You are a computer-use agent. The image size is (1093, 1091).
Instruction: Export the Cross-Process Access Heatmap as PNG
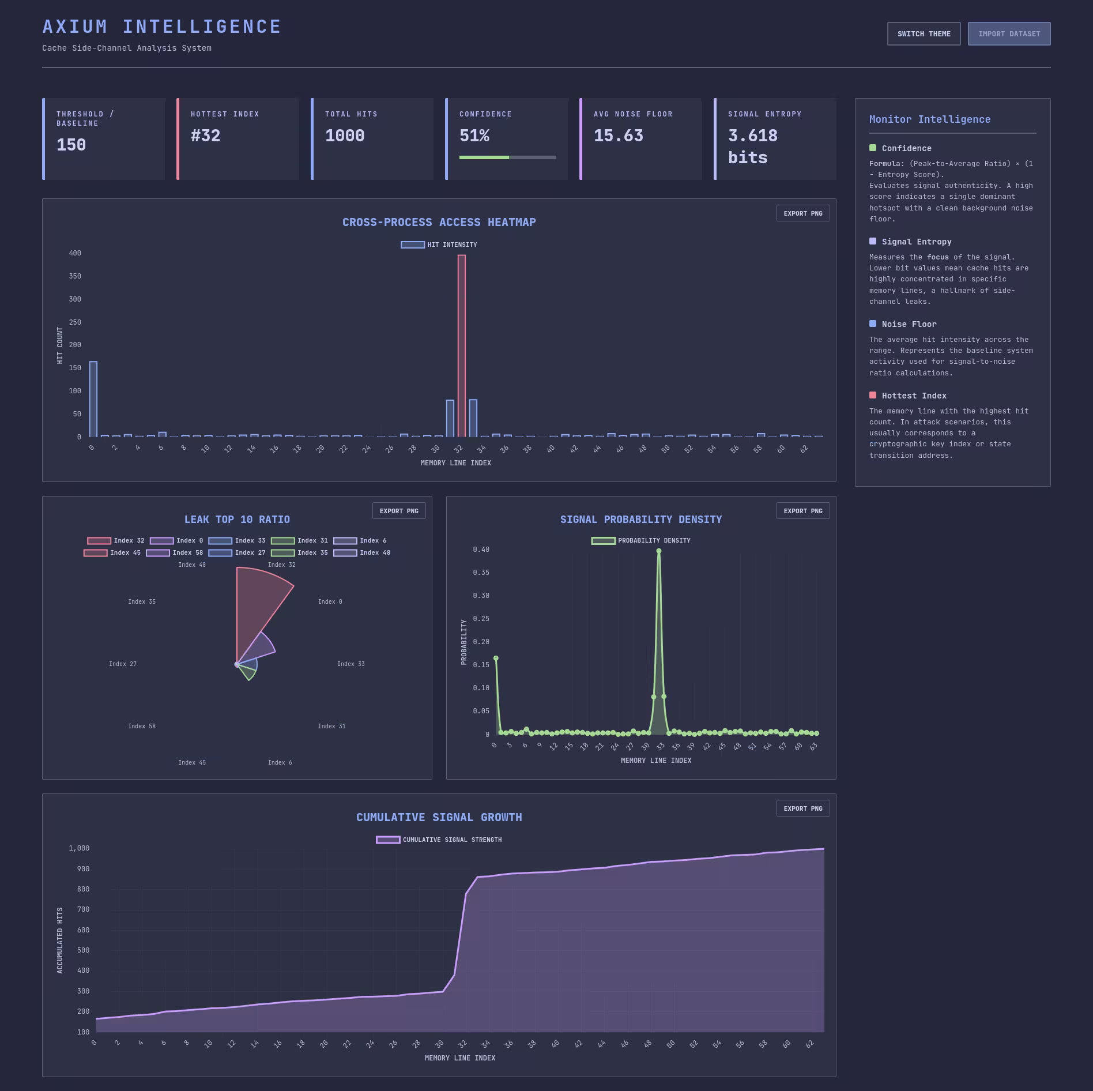tap(802, 213)
